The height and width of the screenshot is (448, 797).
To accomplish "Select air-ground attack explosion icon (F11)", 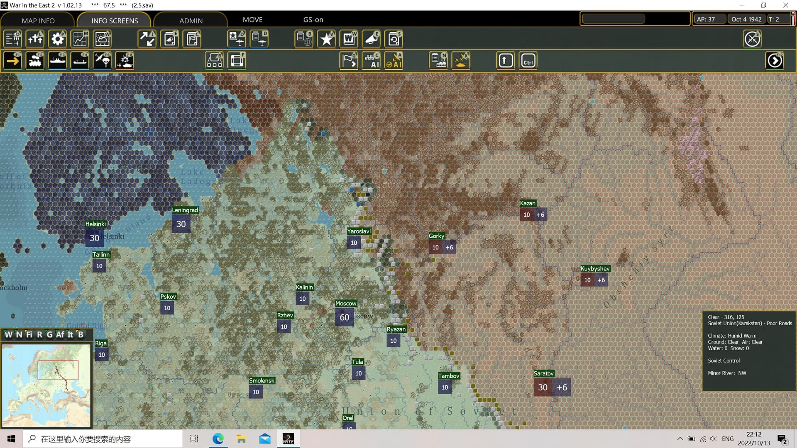I will click(x=125, y=61).
